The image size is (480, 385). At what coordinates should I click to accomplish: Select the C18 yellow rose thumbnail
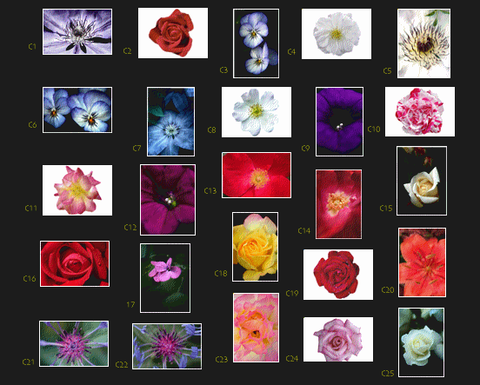256,247
